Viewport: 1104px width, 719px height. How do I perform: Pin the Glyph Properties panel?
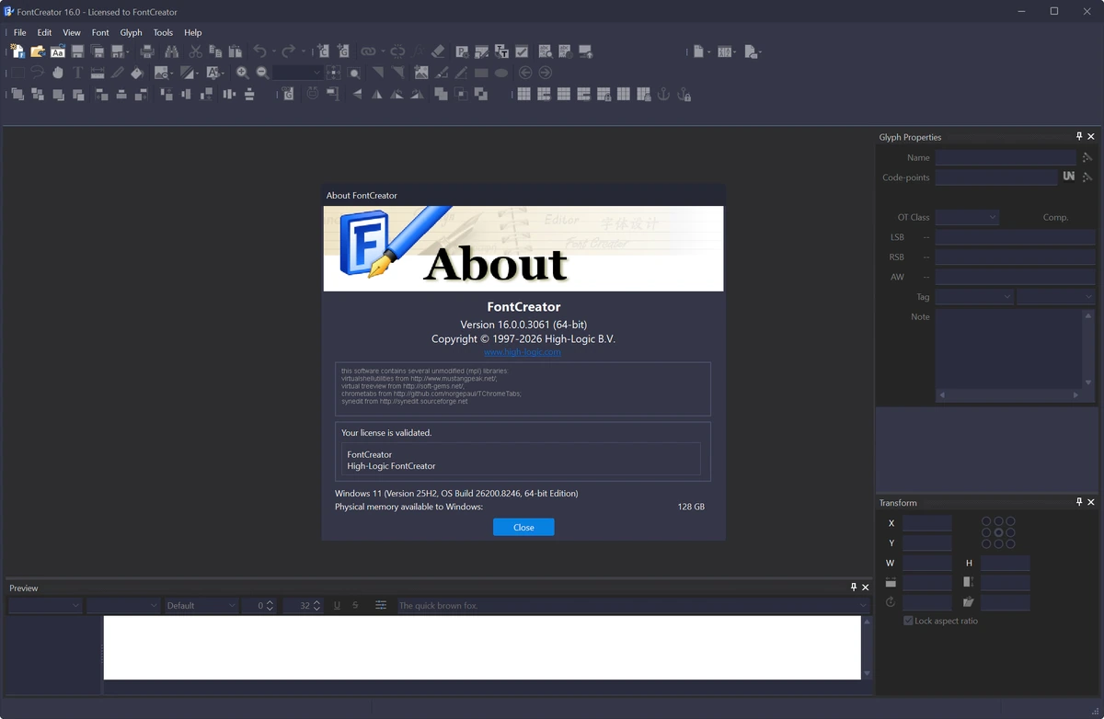click(x=1079, y=136)
